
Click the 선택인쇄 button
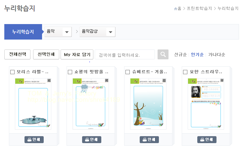pos(46,54)
